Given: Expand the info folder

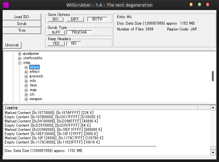Looking at the screenshot, I should pos(26,81).
